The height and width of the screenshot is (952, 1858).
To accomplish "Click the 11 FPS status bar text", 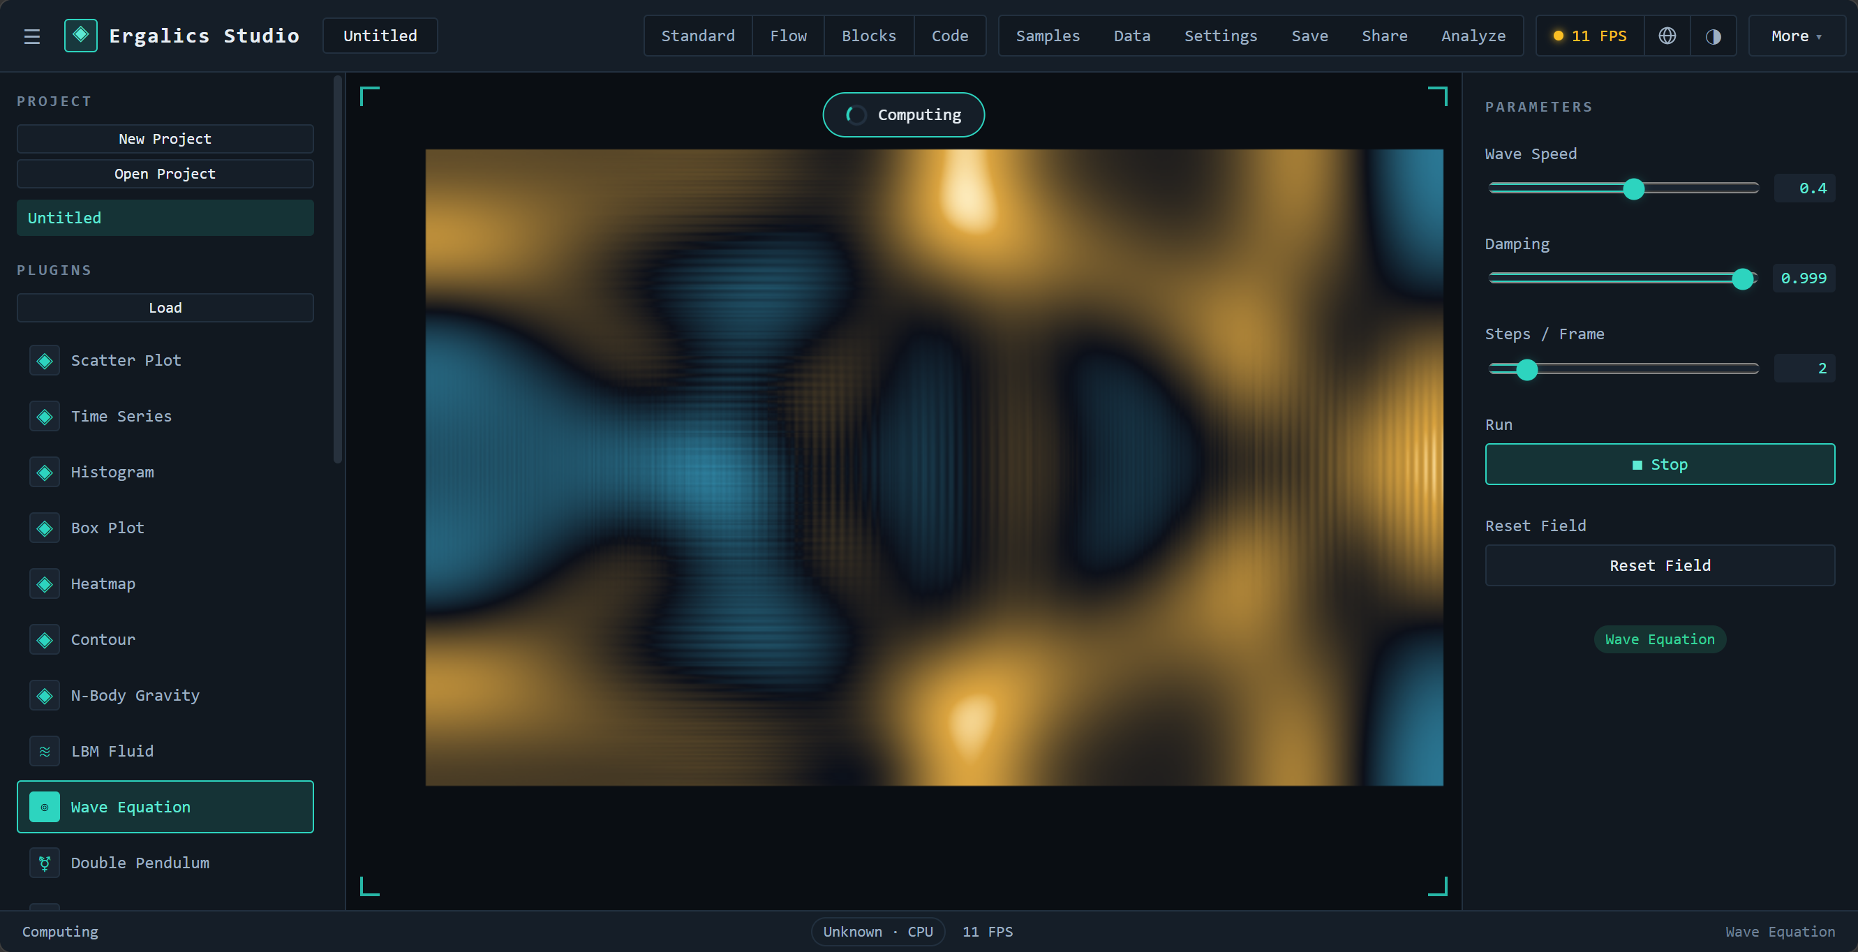I will point(988,932).
